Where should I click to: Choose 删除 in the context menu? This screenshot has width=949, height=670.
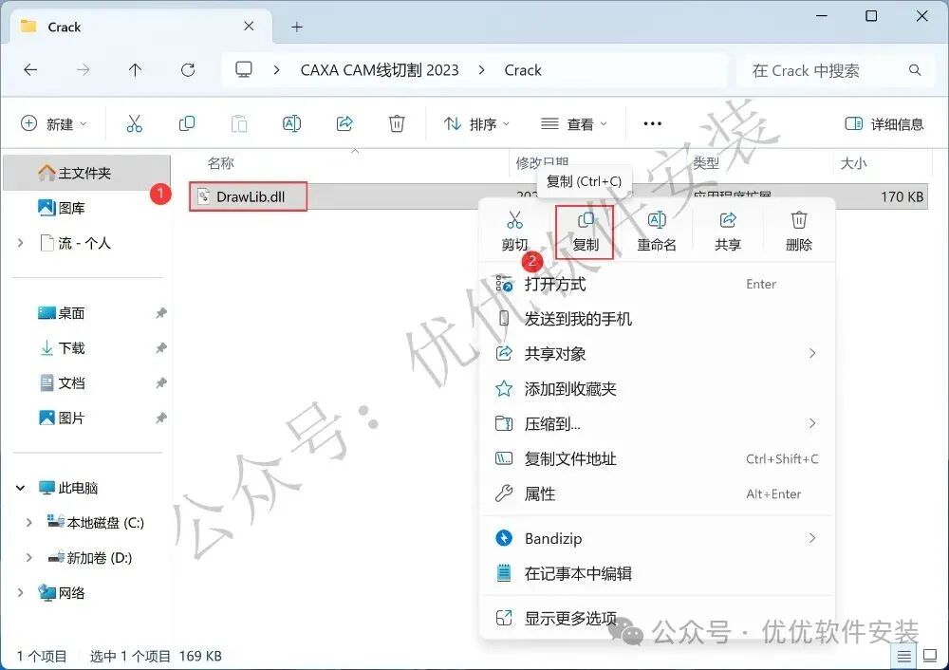799,232
